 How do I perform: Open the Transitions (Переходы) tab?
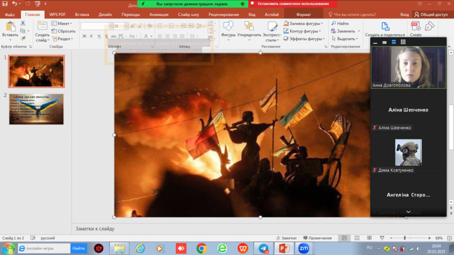(131, 15)
